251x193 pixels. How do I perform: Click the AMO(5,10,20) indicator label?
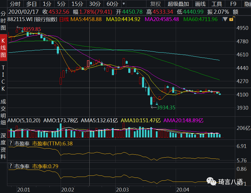click(x=24, y=120)
